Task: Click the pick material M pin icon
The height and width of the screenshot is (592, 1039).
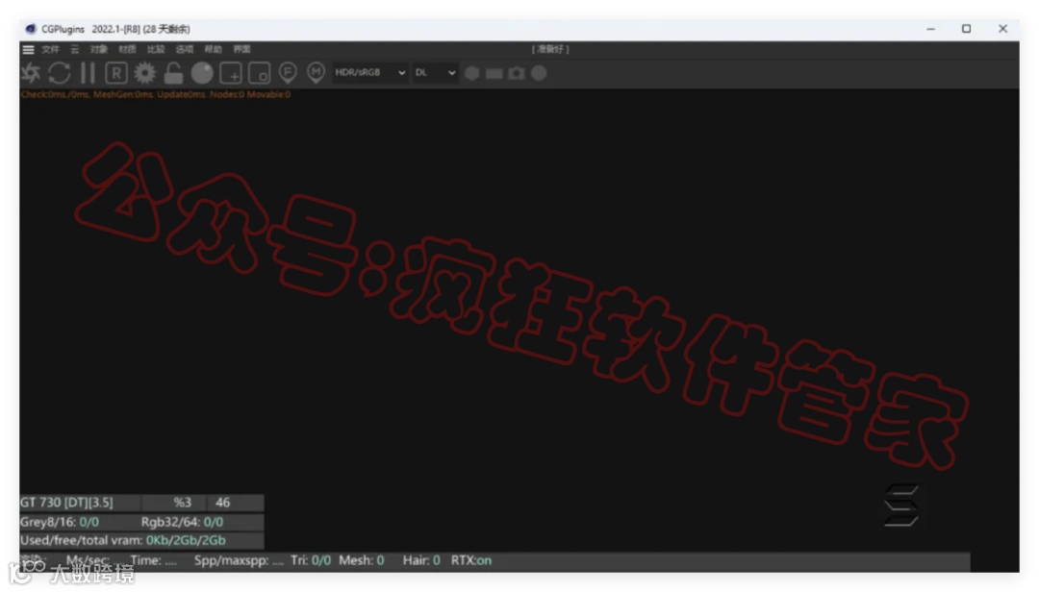Action: tap(317, 73)
